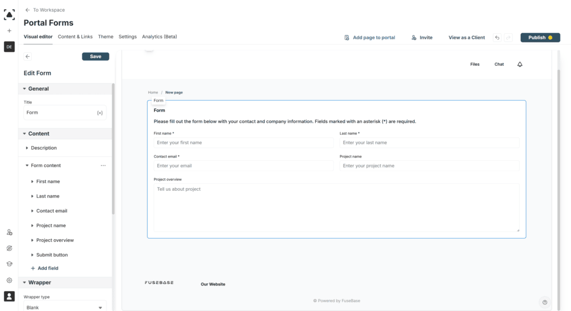Open the Theme tab
This screenshot has width=571, height=311.
coord(105,37)
